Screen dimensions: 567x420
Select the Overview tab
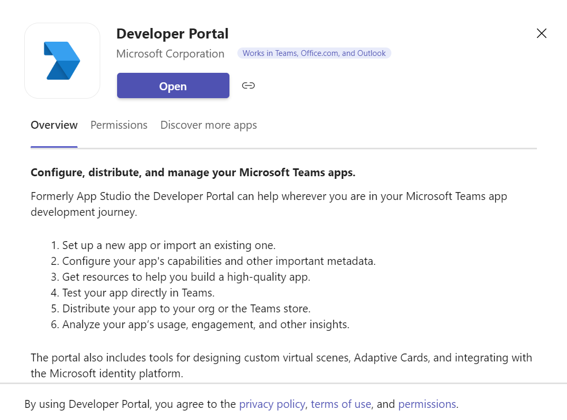54,125
